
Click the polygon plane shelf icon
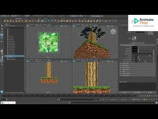[19, 21]
